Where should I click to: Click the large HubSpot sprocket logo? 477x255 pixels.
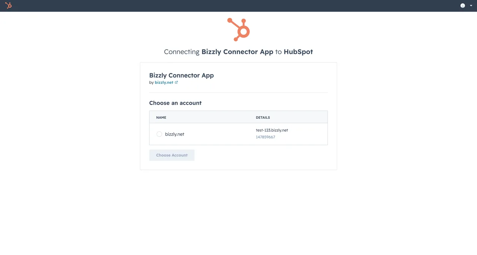pos(238,29)
